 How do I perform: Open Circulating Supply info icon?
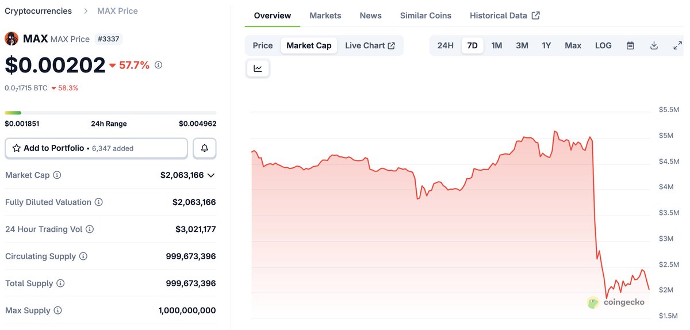coord(83,256)
